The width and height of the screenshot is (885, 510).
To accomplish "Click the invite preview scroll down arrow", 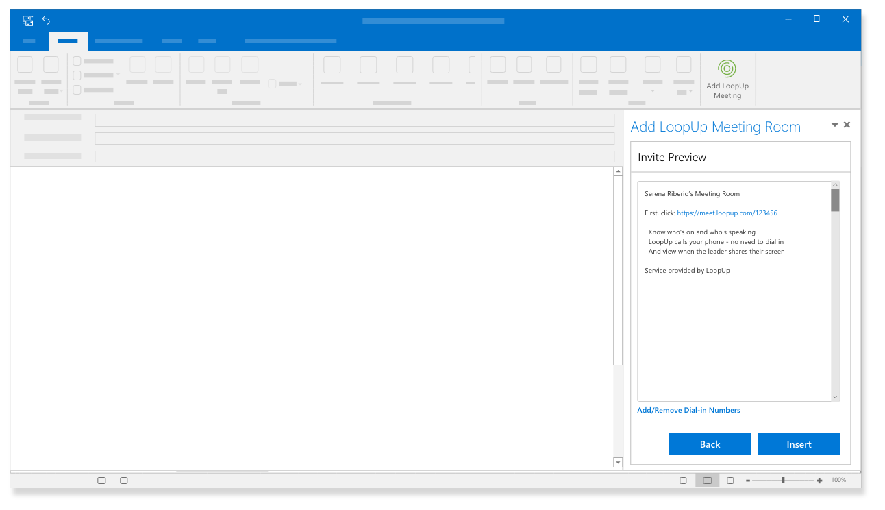I will pyautogui.click(x=835, y=397).
